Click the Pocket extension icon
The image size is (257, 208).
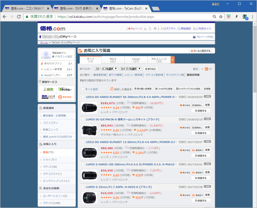(228, 17)
